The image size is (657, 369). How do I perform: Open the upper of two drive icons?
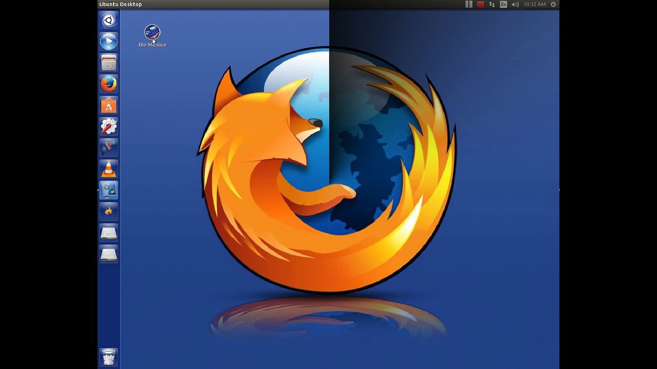click(108, 233)
